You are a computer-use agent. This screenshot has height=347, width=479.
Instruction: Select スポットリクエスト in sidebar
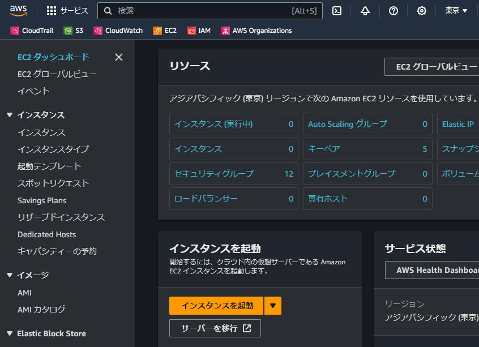pos(53,183)
